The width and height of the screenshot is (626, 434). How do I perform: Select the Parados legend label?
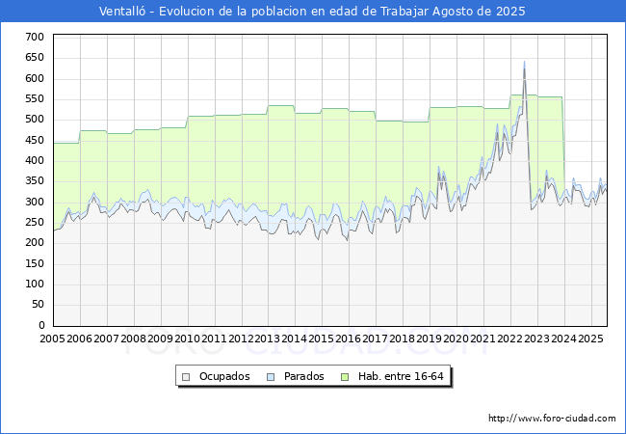(x=303, y=376)
